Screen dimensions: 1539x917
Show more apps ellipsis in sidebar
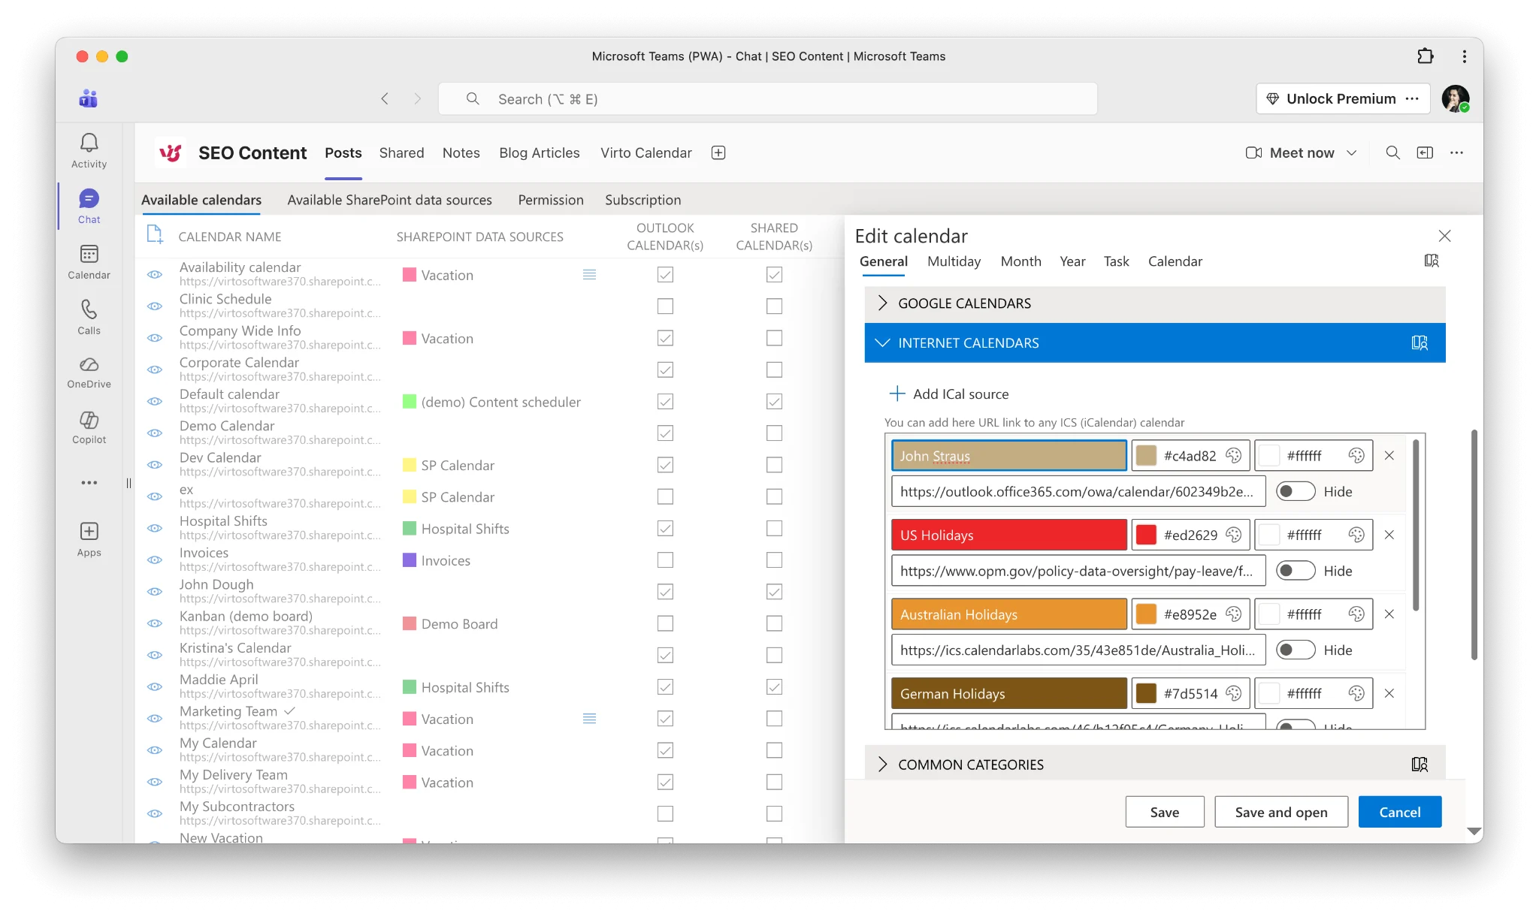pos(89,483)
